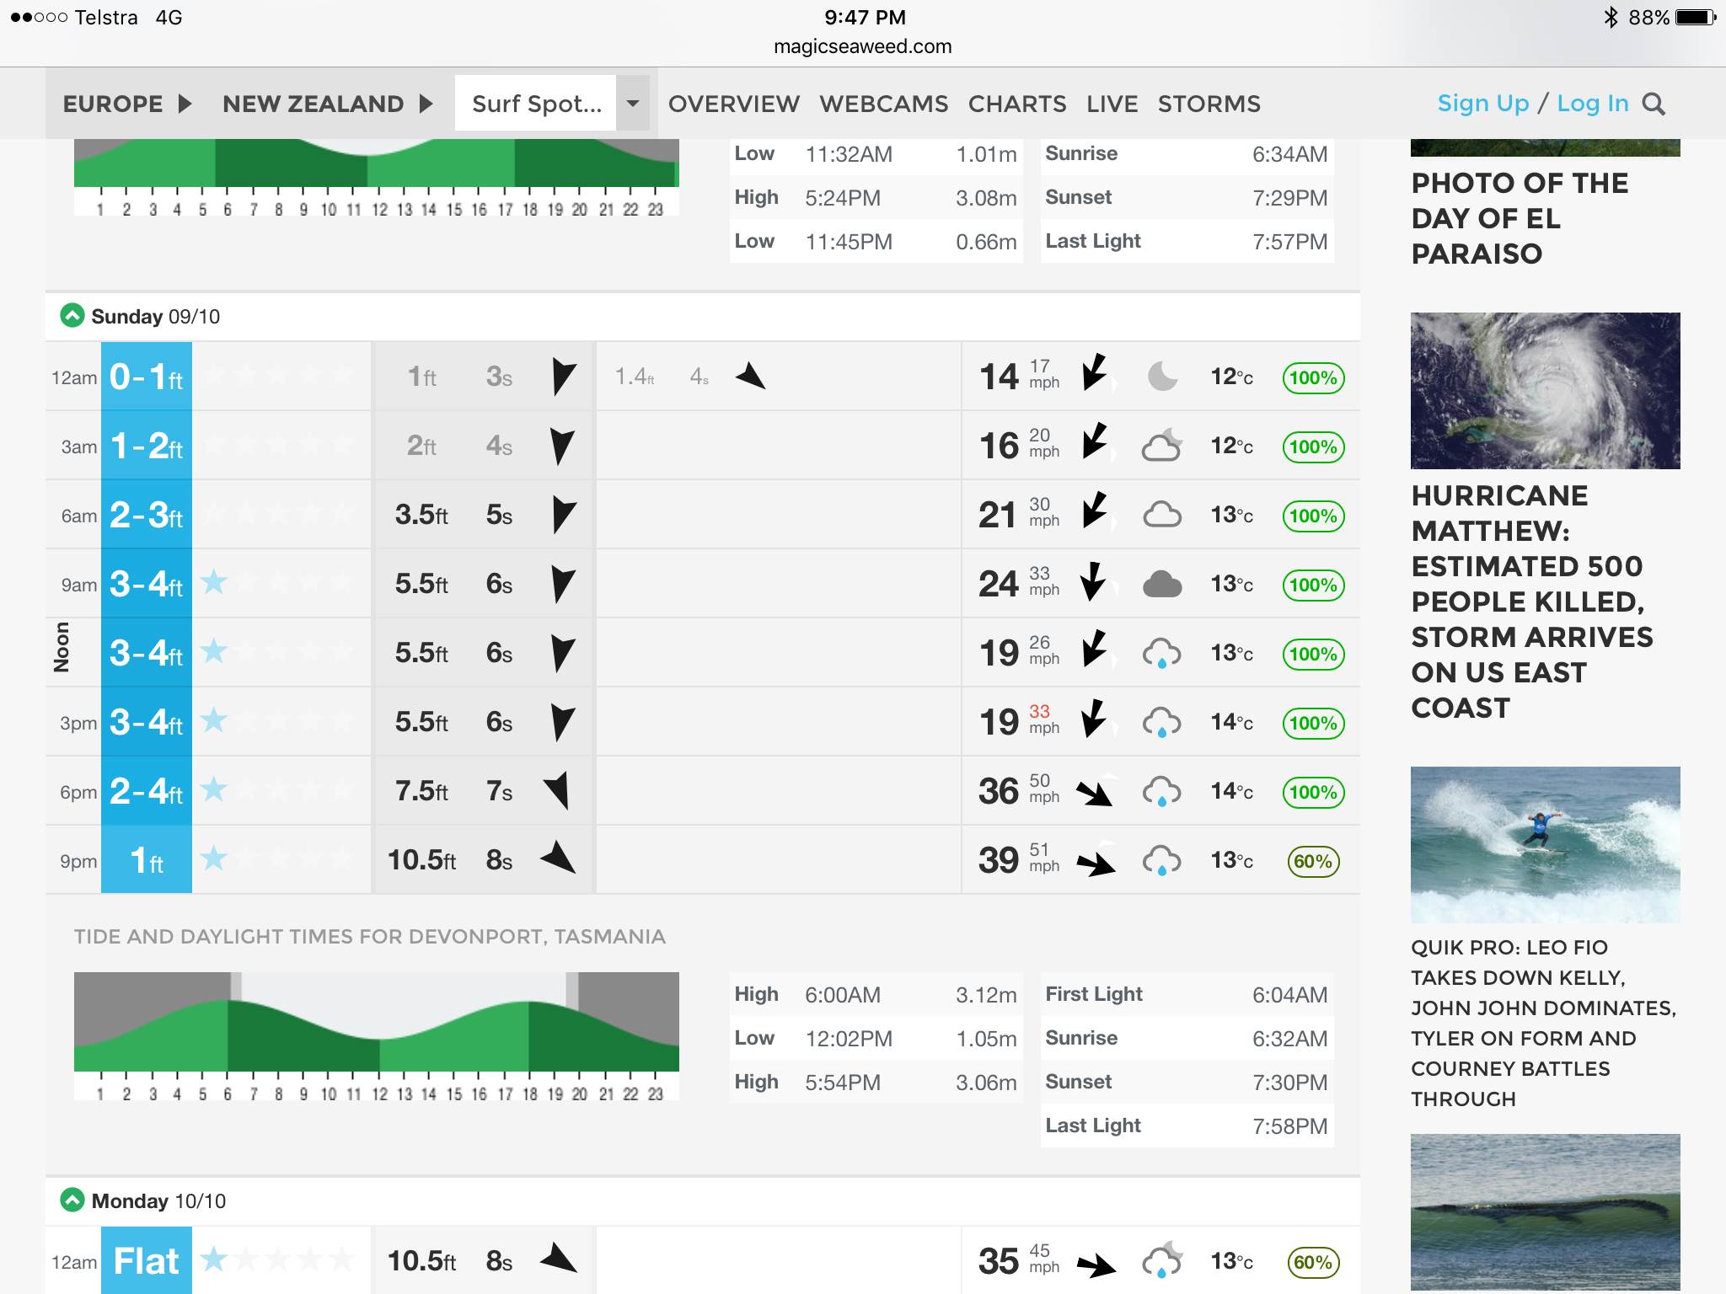Click the 9am blue star rating
This screenshot has width=1726, height=1294.
click(215, 582)
